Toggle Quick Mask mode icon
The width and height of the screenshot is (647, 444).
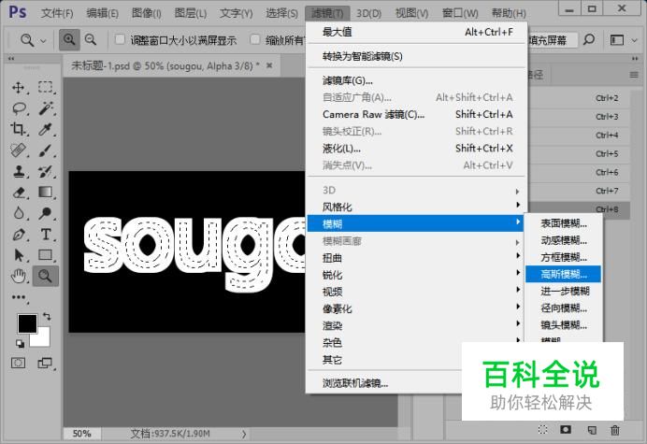coord(18,363)
